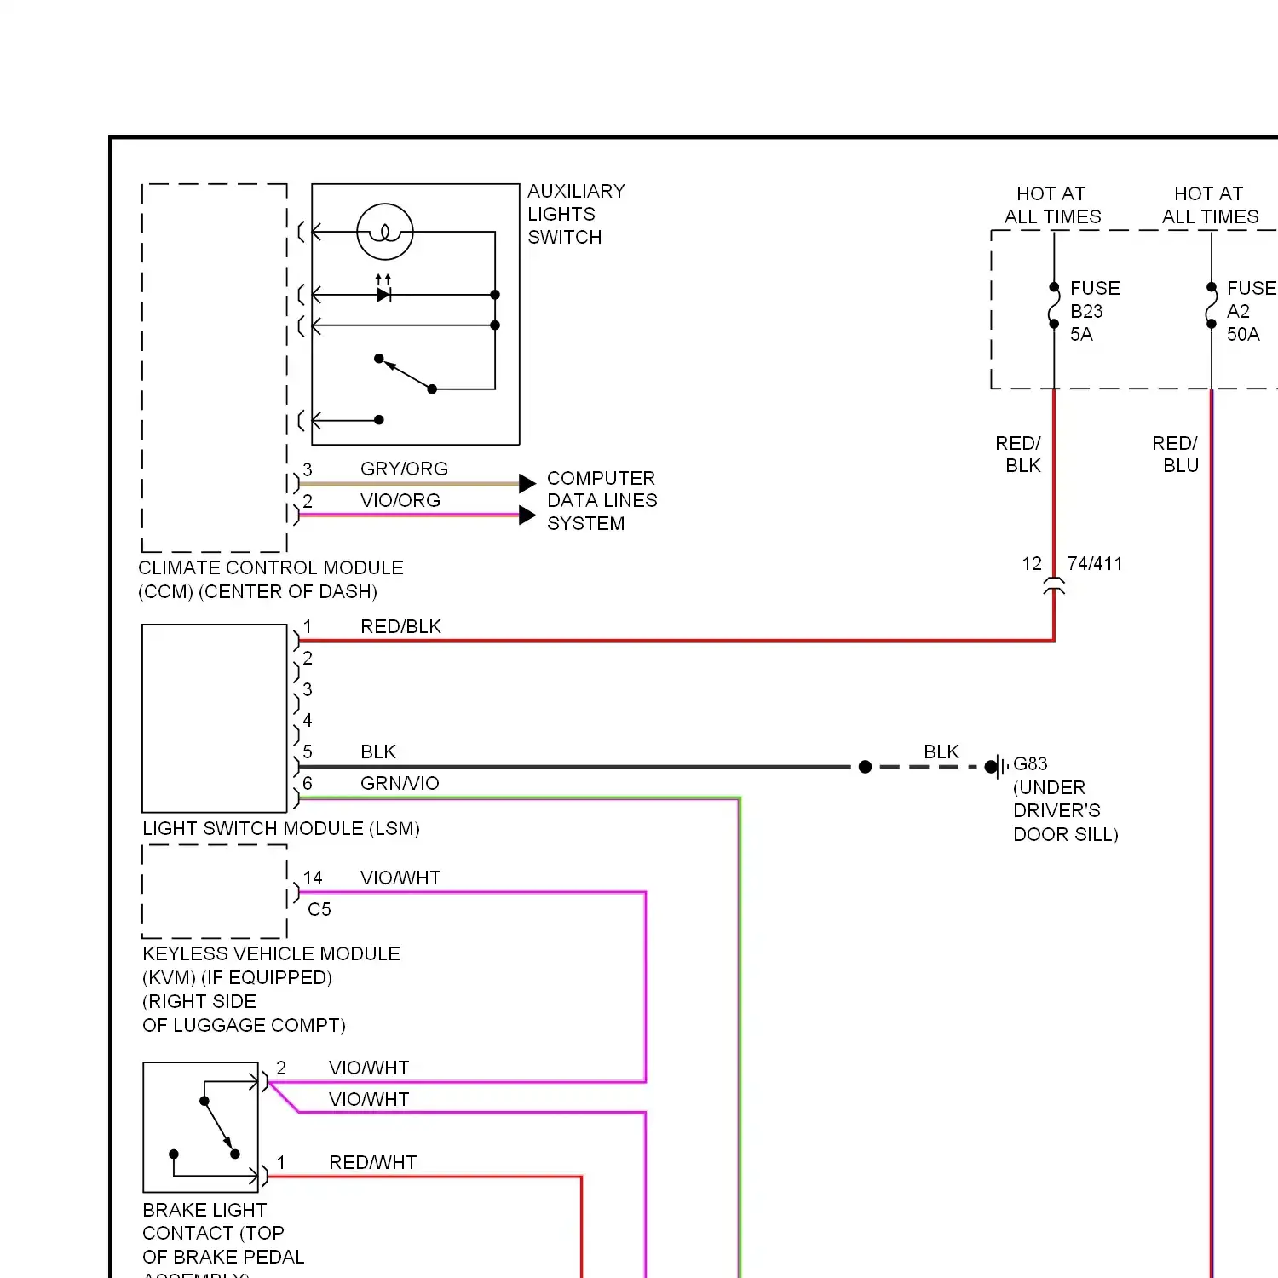Select the BLK label at LSM pin 5
The image size is (1278, 1278).
(x=378, y=751)
